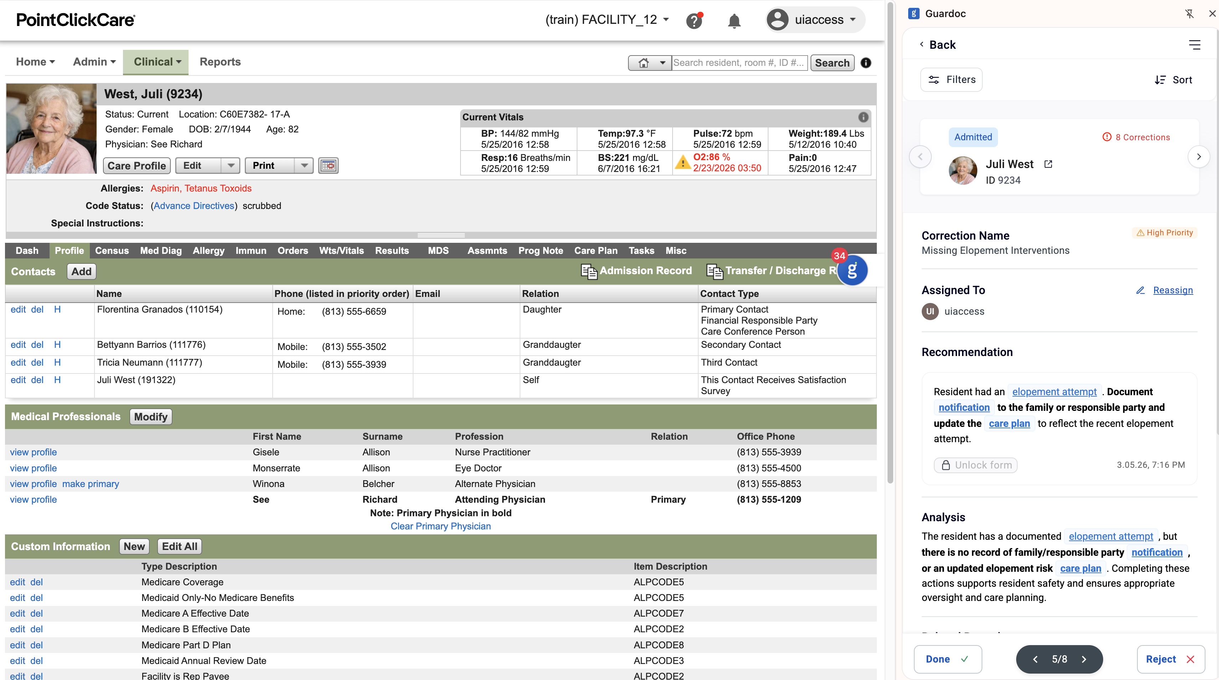Screen dimensions: 1219x680
Task: Switch to the Med Diag tab
Action: (x=160, y=250)
